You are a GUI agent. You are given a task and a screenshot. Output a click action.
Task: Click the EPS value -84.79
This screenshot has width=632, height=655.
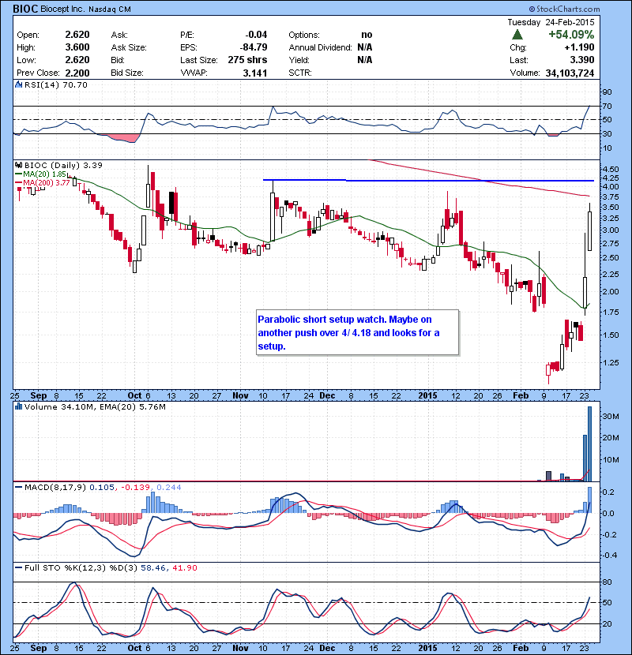coord(254,47)
